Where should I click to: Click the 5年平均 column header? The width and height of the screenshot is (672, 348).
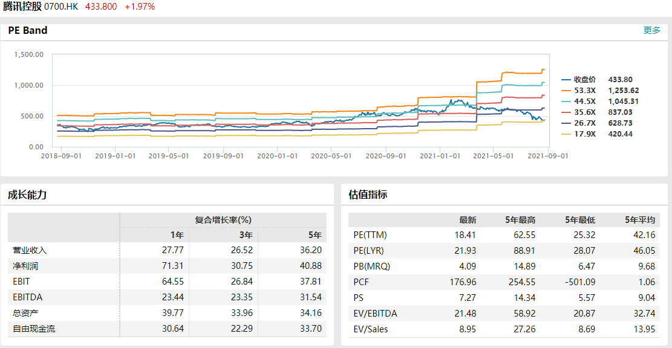(640, 220)
